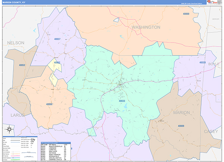Click the 40009 ZIP code label

coord(181,126)
